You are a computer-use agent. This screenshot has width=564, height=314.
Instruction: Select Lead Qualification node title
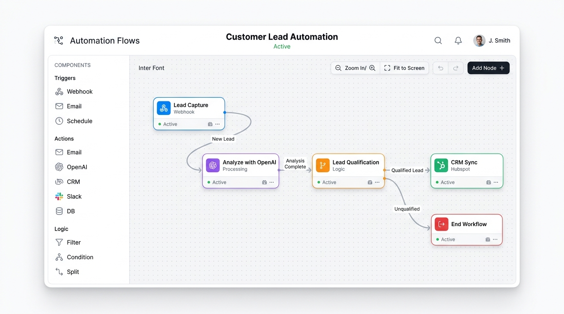356,162
